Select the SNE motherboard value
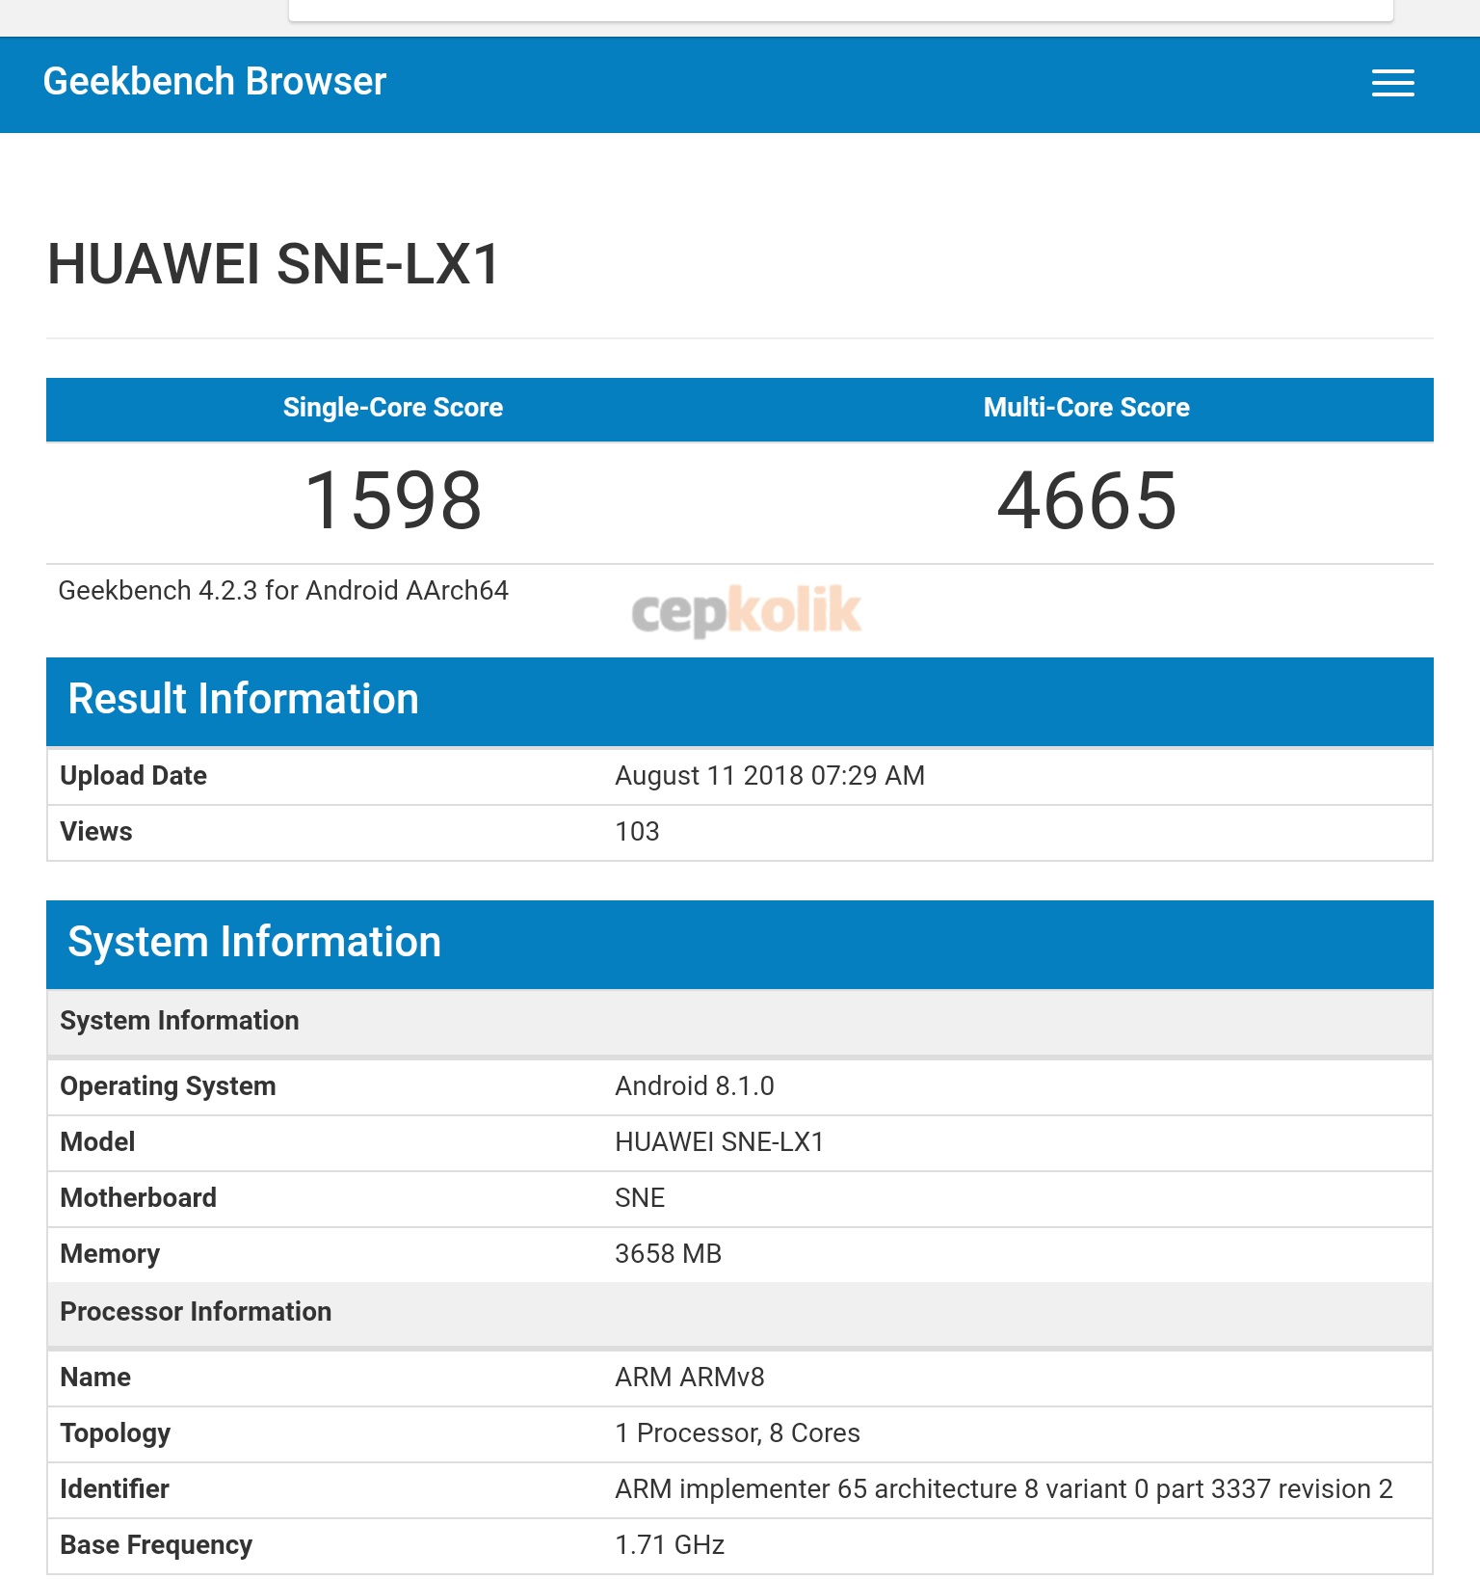This screenshot has height=1579, width=1480. [x=640, y=1198]
